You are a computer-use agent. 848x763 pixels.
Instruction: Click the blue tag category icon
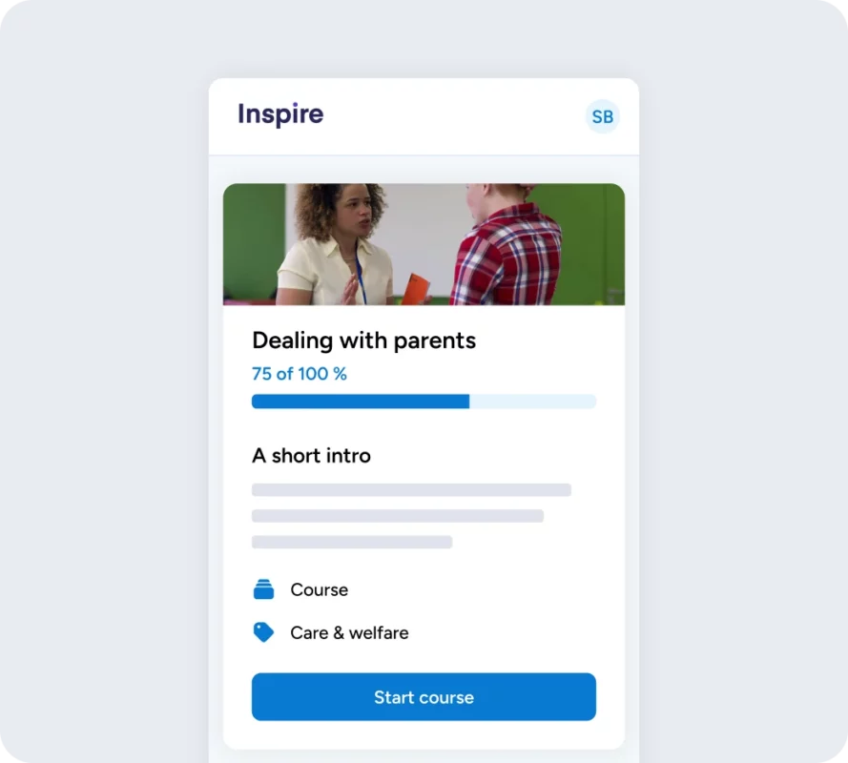tap(263, 632)
